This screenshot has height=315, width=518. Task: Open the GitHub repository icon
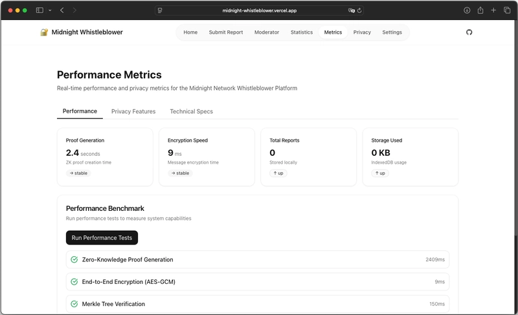coord(469,32)
